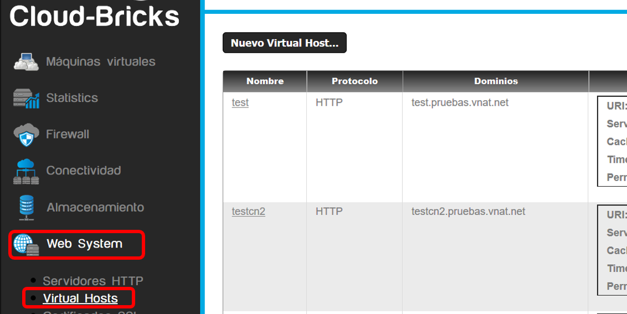Open the test virtual host link

pos(240,103)
